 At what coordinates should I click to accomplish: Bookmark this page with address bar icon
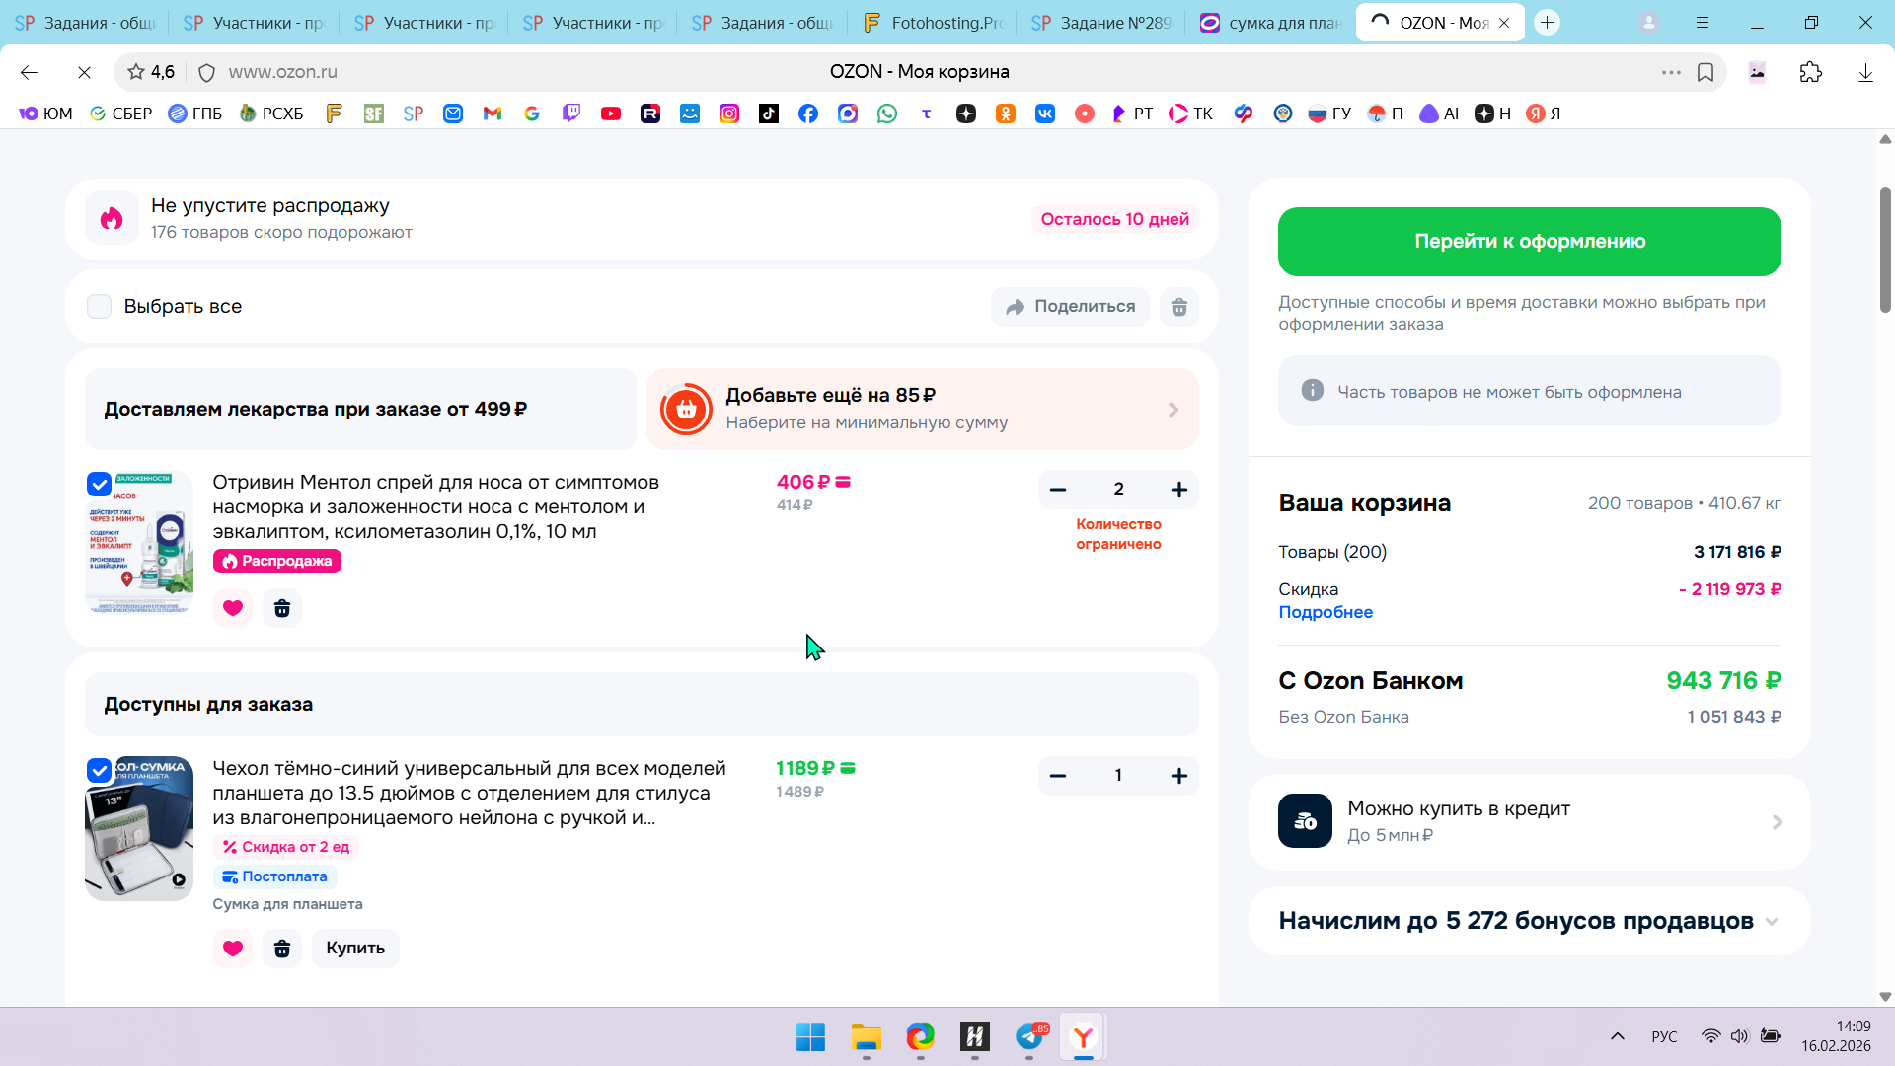point(1705,72)
